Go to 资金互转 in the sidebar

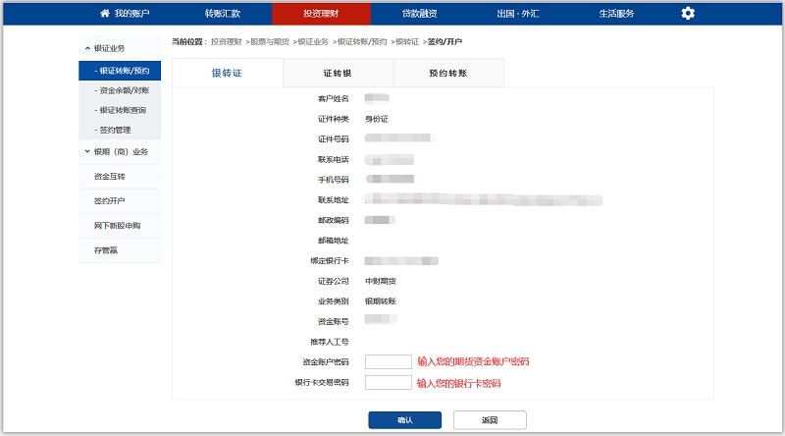(110, 177)
